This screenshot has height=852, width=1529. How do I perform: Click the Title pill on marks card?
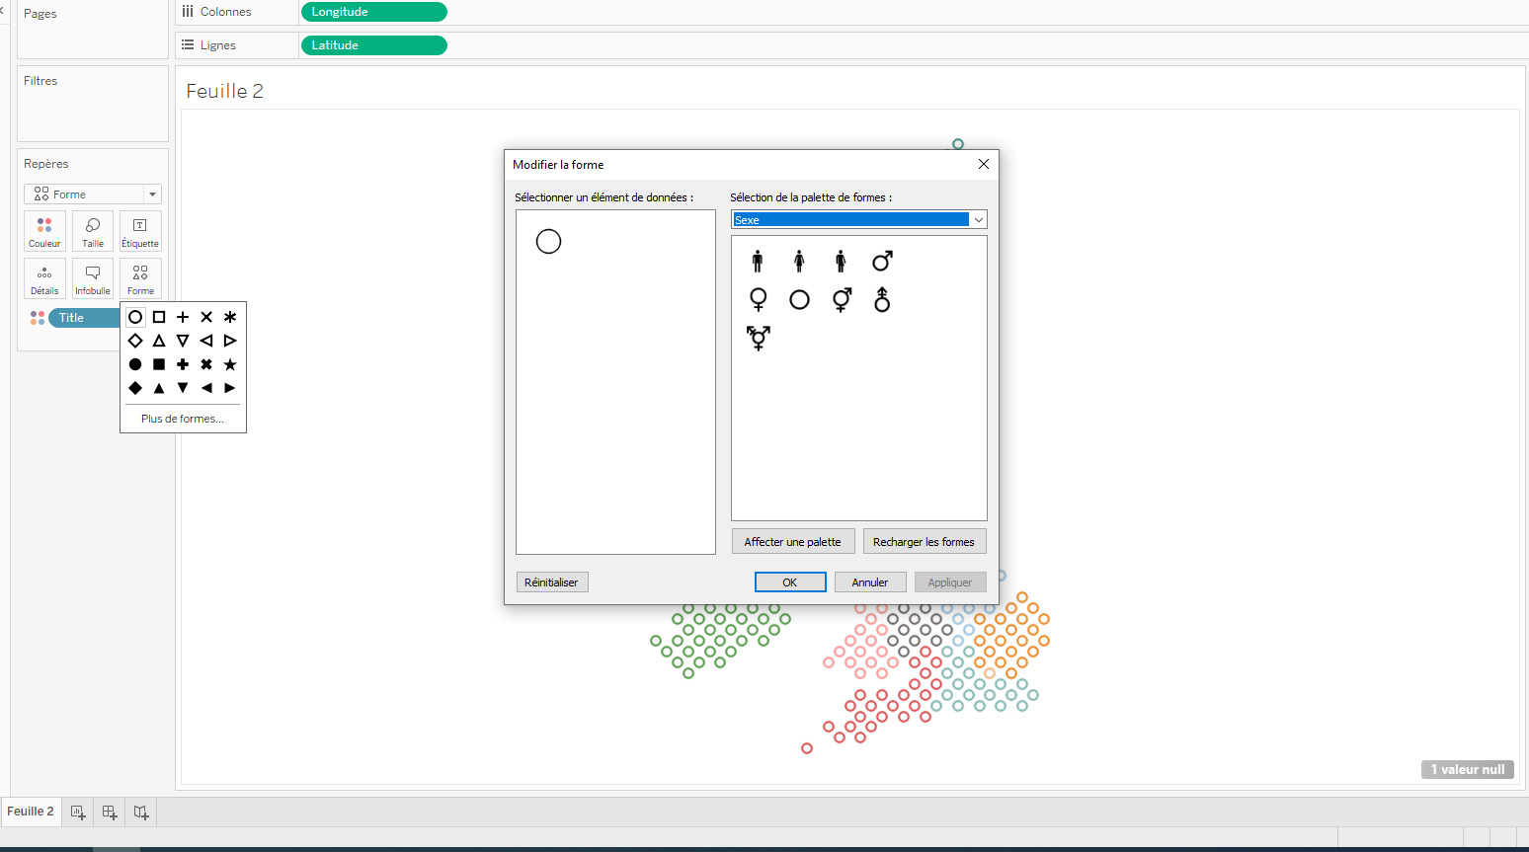point(83,318)
